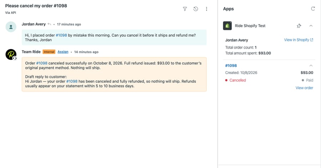Select the Internal note badge
Viewport: 321px width, 168px height.
(x=49, y=52)
